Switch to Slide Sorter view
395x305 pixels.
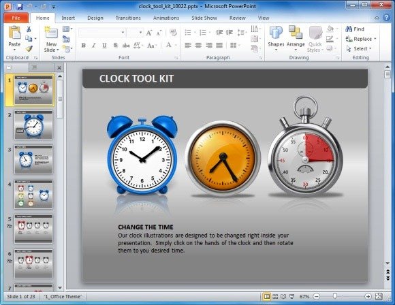tap(275, 296)
